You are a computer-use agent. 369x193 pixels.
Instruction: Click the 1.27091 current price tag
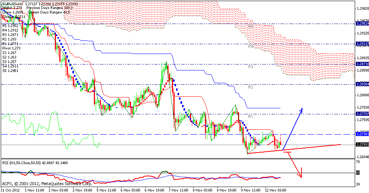(x=362, y=145)
